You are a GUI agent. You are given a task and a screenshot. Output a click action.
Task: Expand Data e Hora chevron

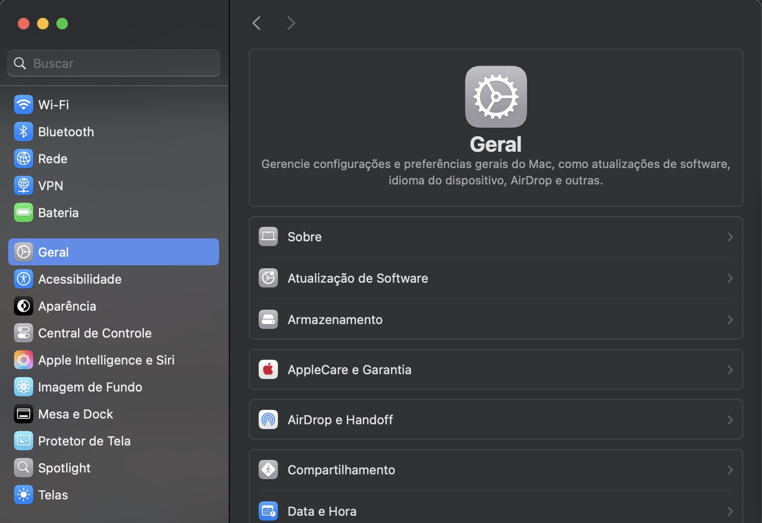pos(730,511)
